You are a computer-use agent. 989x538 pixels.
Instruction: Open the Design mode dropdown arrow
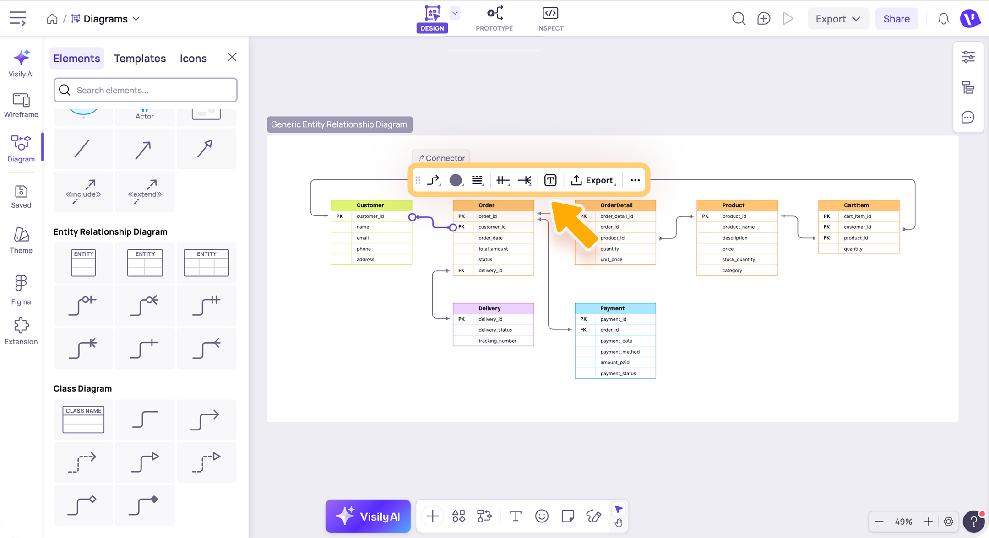pos(455,13)
